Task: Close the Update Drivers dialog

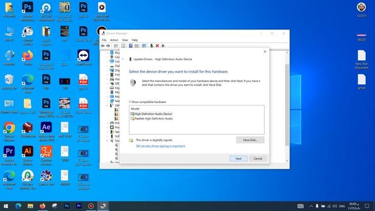Action: 265,52
